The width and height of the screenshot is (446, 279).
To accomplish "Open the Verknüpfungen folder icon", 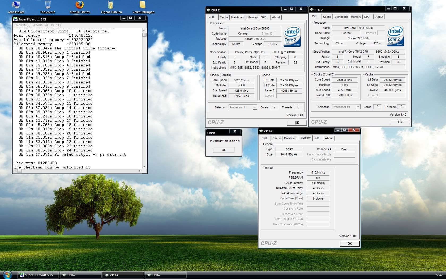I will (143, 7).
